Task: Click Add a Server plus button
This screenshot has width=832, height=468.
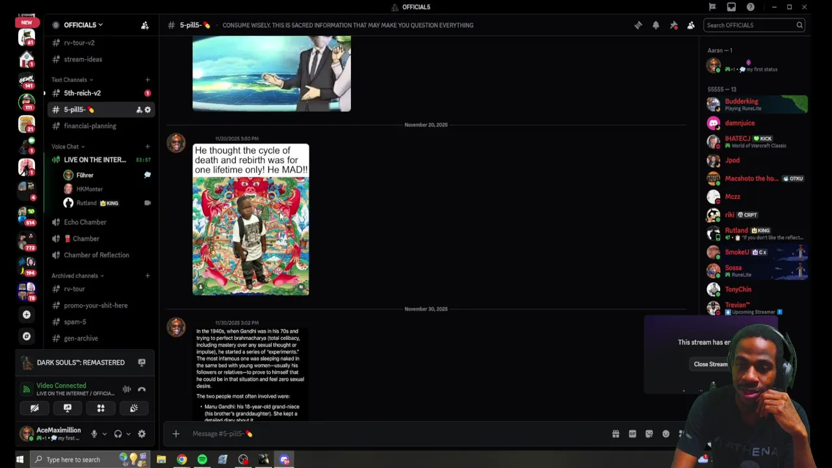Action: (26, 315)
